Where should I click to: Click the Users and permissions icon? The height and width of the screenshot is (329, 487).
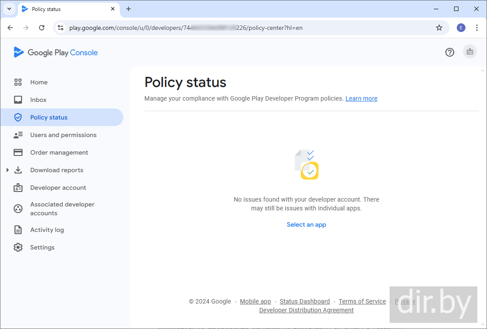point(18,135)
